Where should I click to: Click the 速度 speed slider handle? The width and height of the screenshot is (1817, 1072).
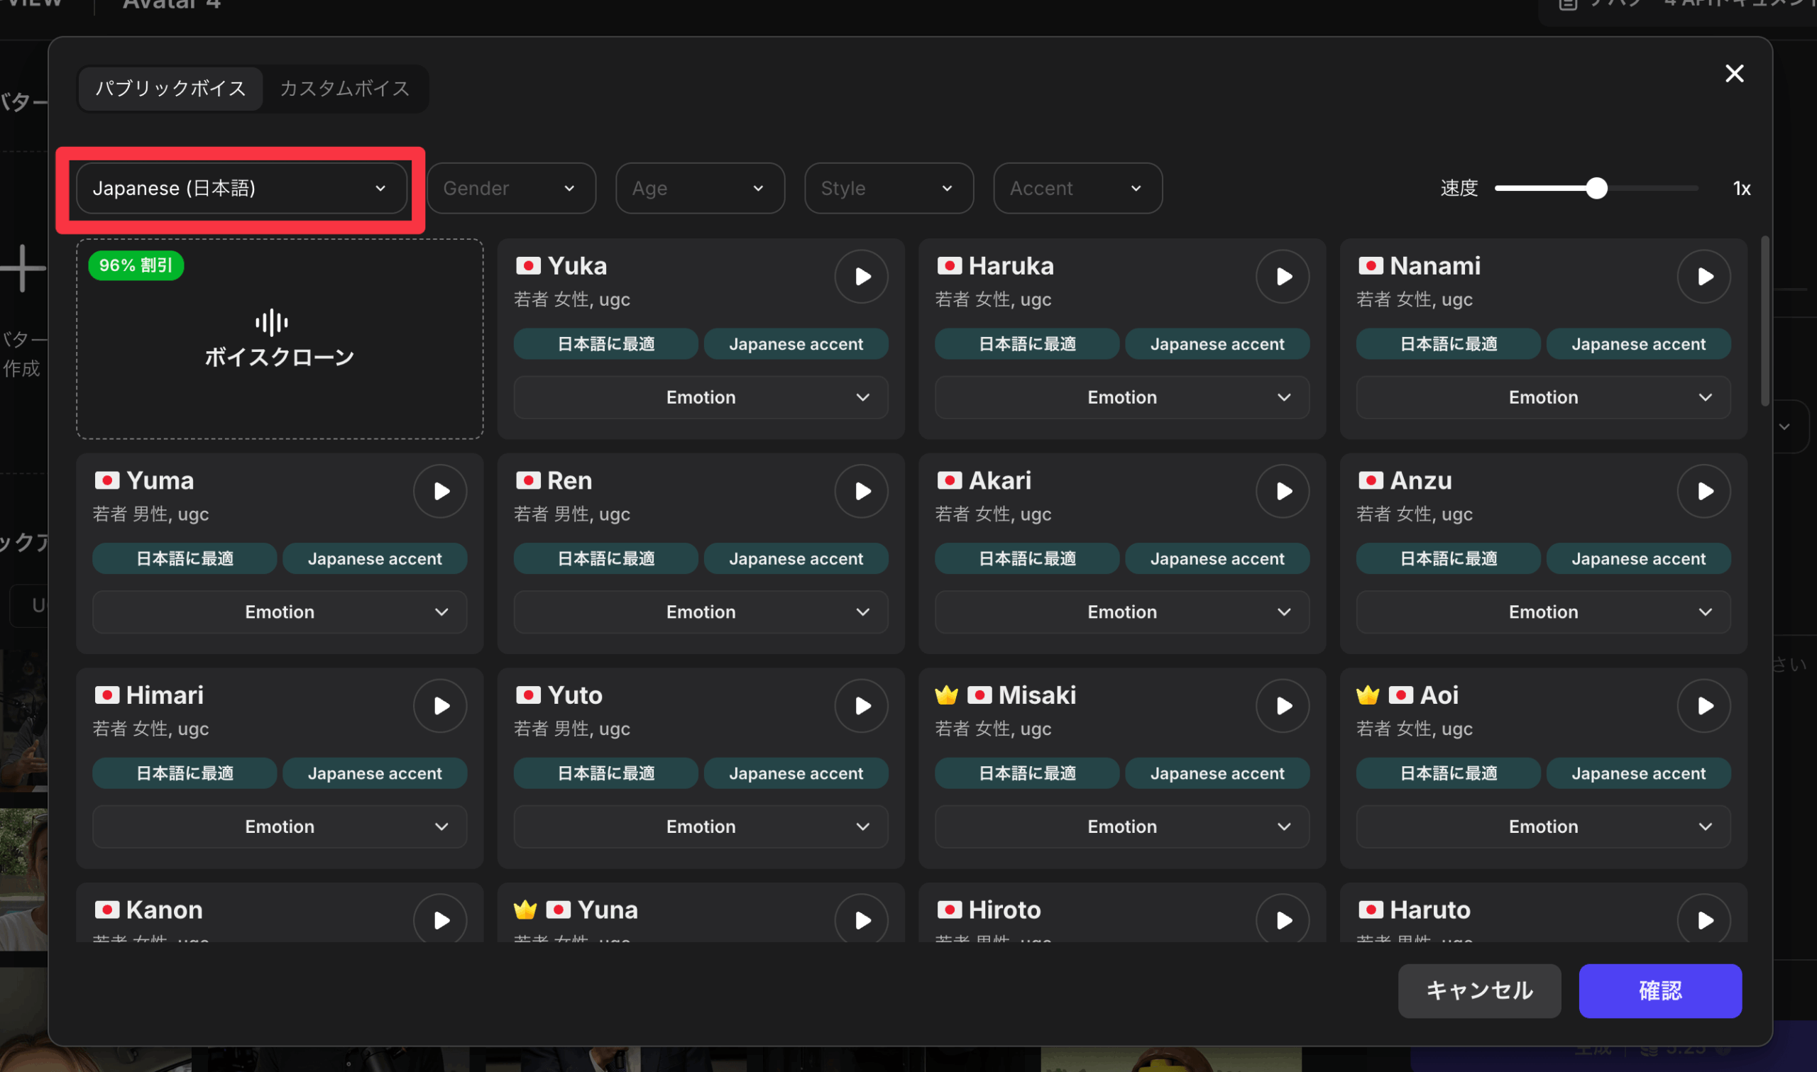coord(1596,189)
